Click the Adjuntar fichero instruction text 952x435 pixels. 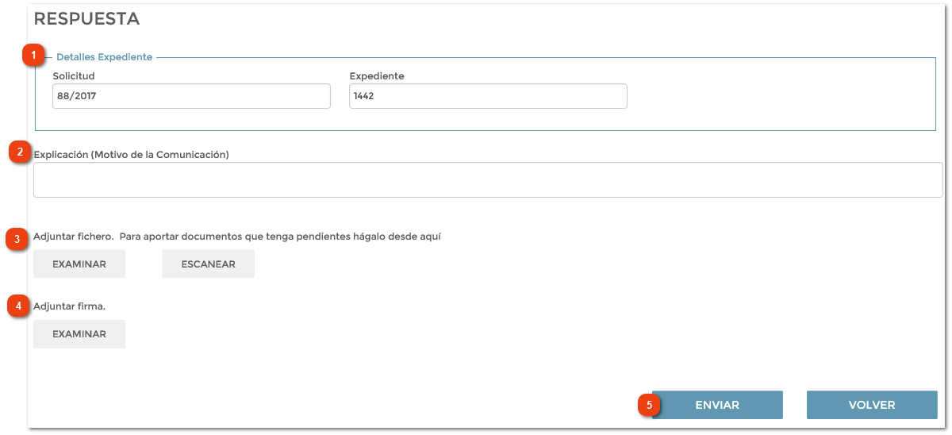[236, 237]
